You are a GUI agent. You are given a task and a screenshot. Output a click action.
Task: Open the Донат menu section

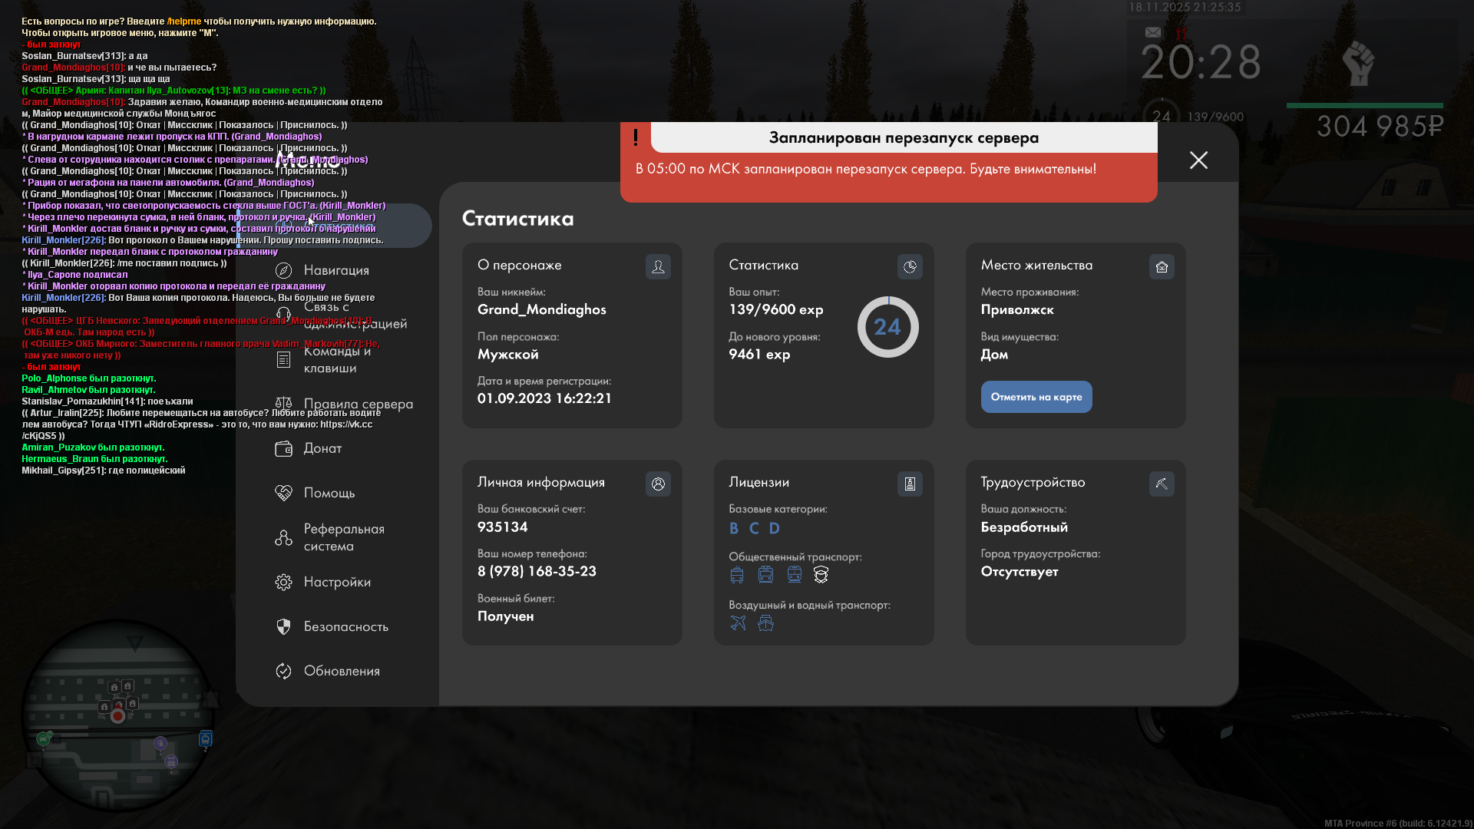(x=322, y=448)
